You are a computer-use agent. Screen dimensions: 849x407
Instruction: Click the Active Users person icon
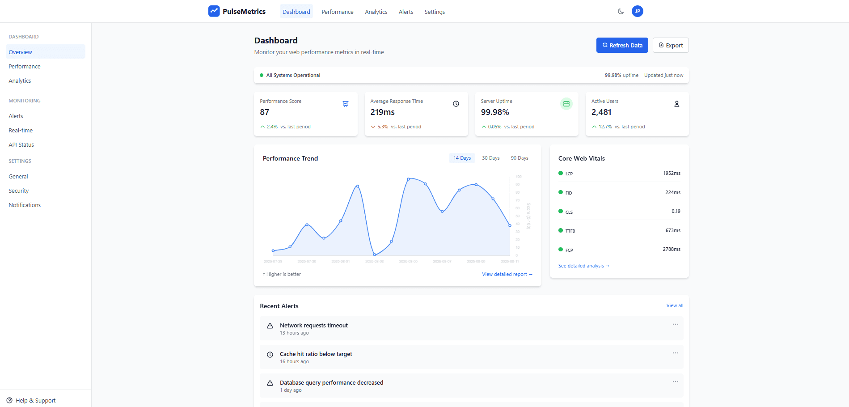(x=676, y=104)
